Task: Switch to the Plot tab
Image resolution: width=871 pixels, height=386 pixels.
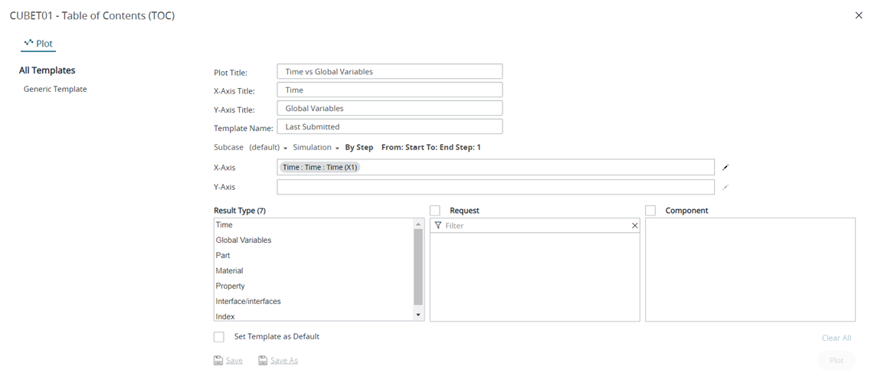Action: (38, 44)
